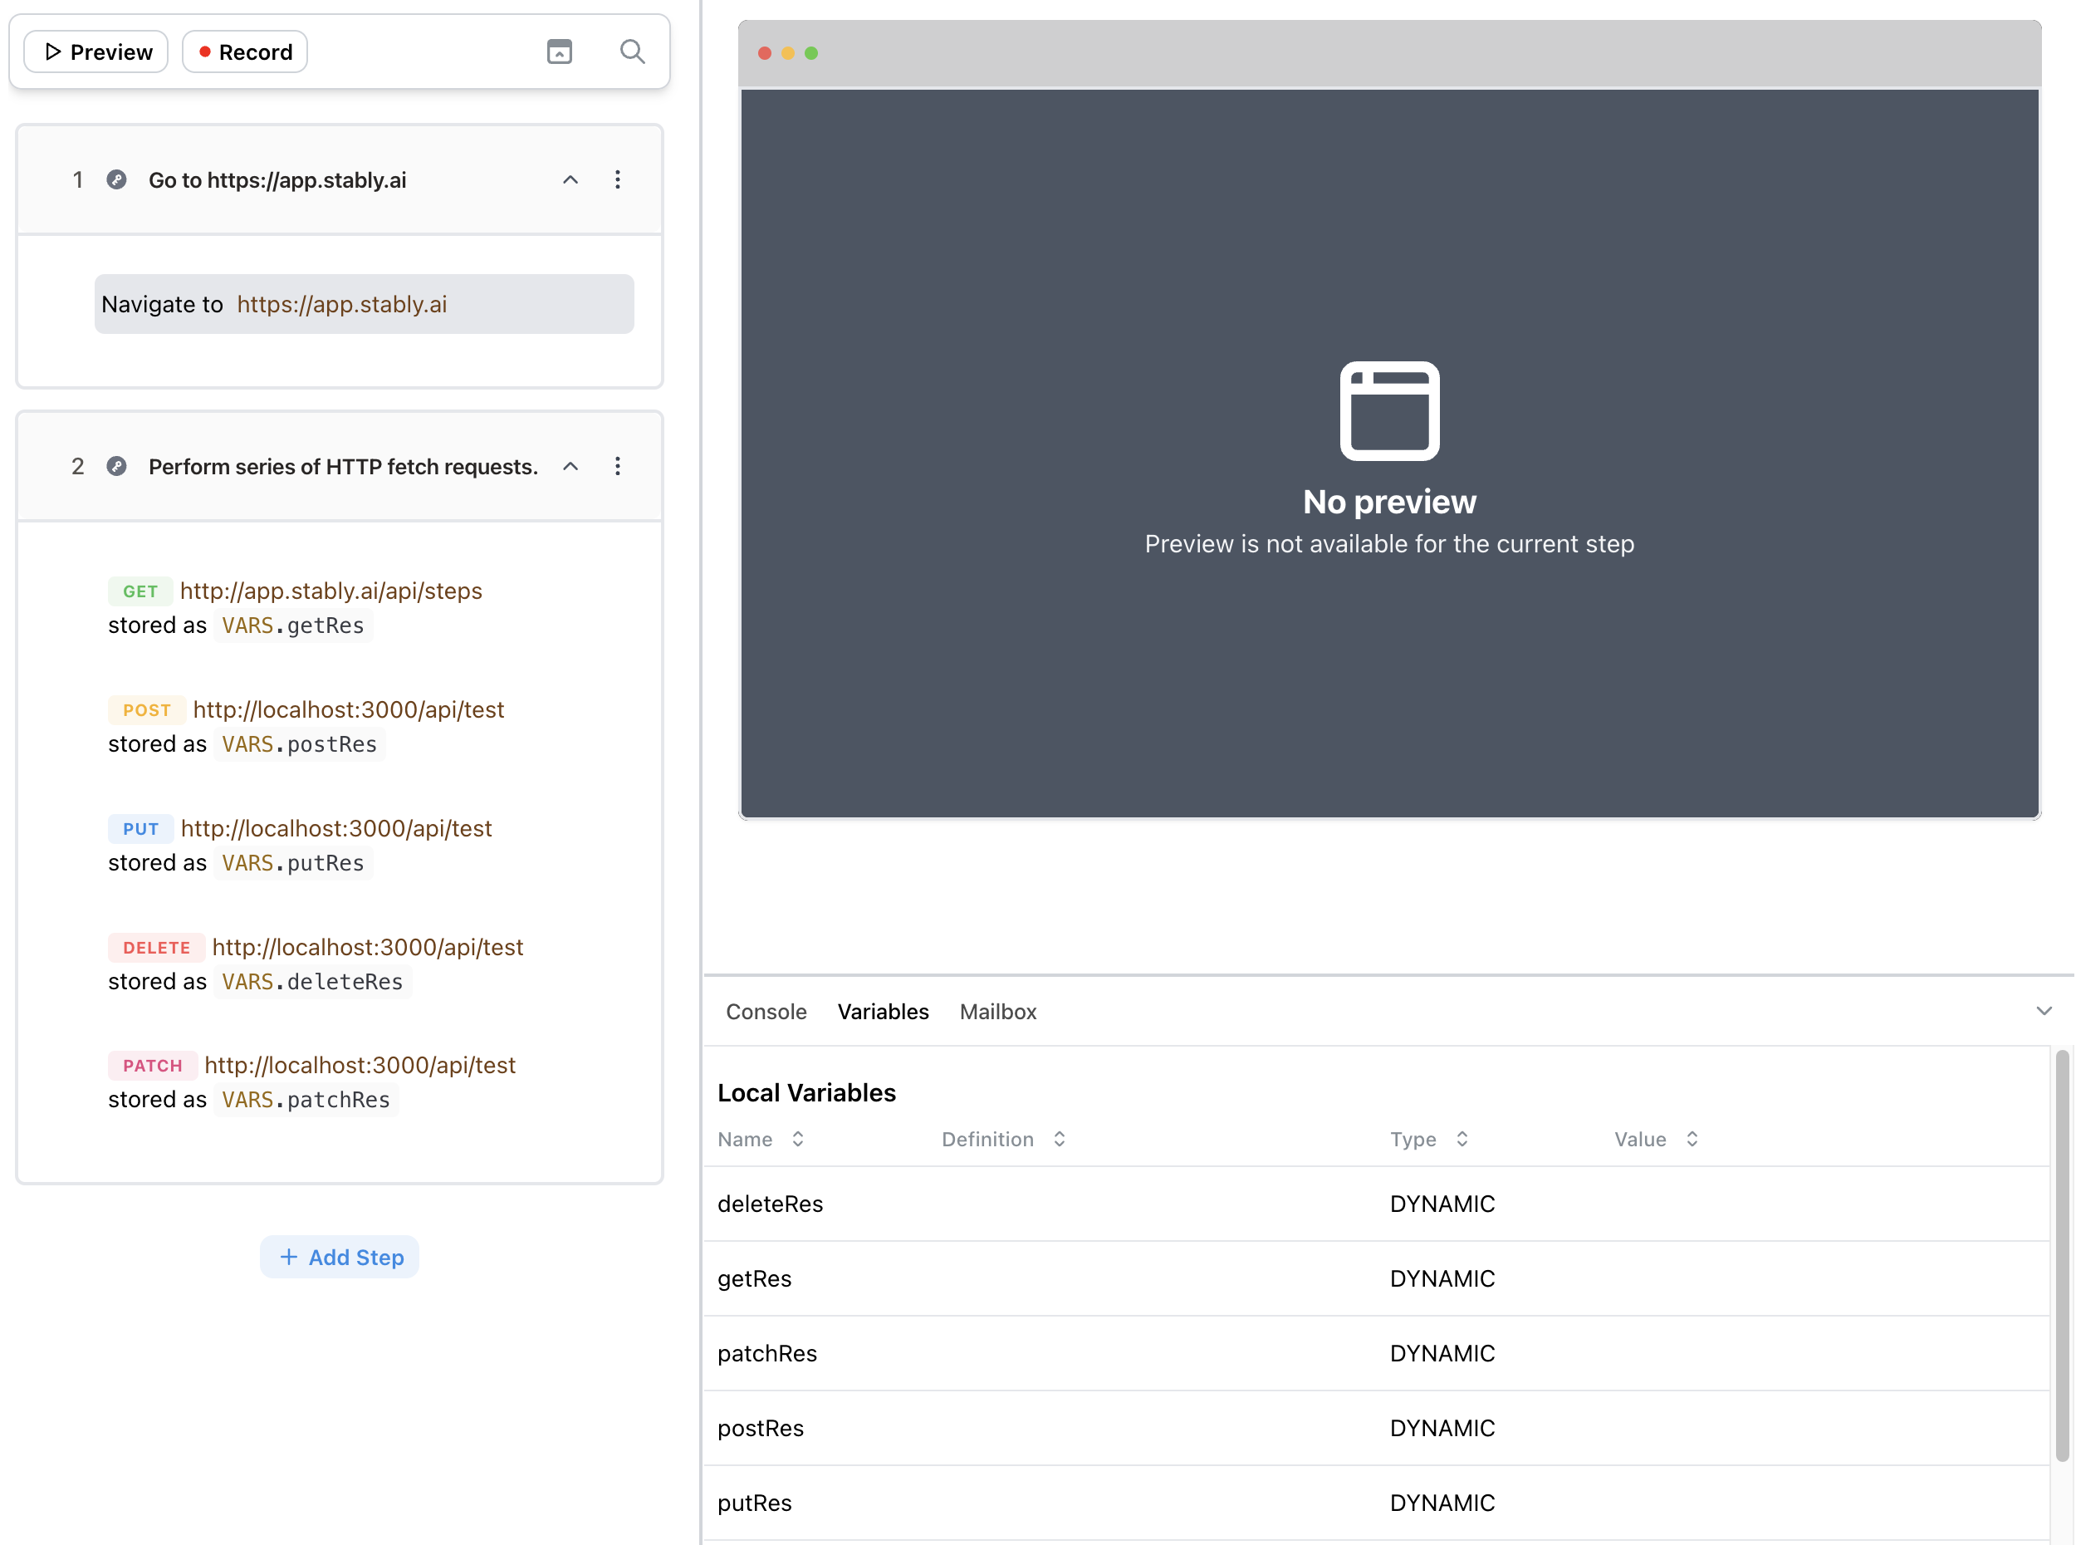Click the search magnifier icon

632,51
